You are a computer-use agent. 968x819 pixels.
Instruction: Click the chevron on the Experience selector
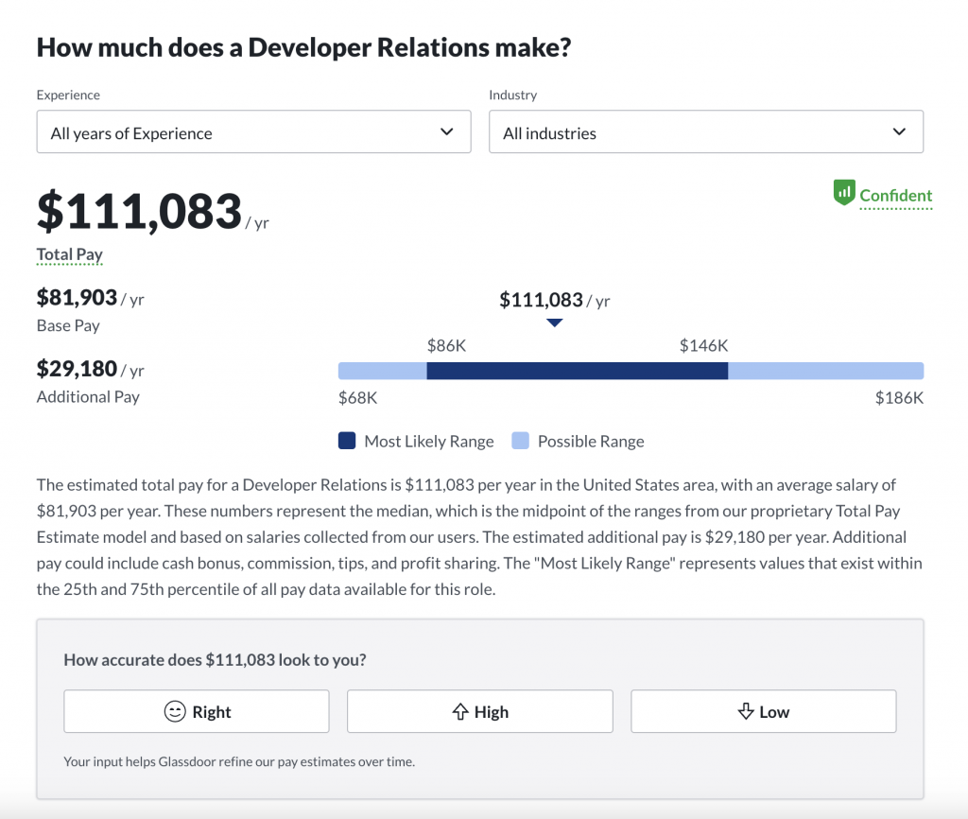point(446,131)
